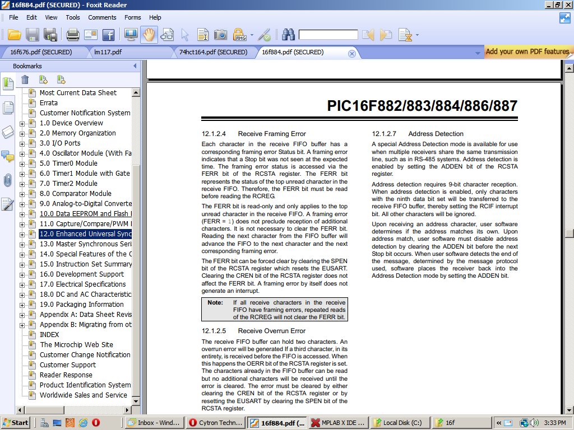Open the Attachments paperclip sidebar icon

point(8,180)
